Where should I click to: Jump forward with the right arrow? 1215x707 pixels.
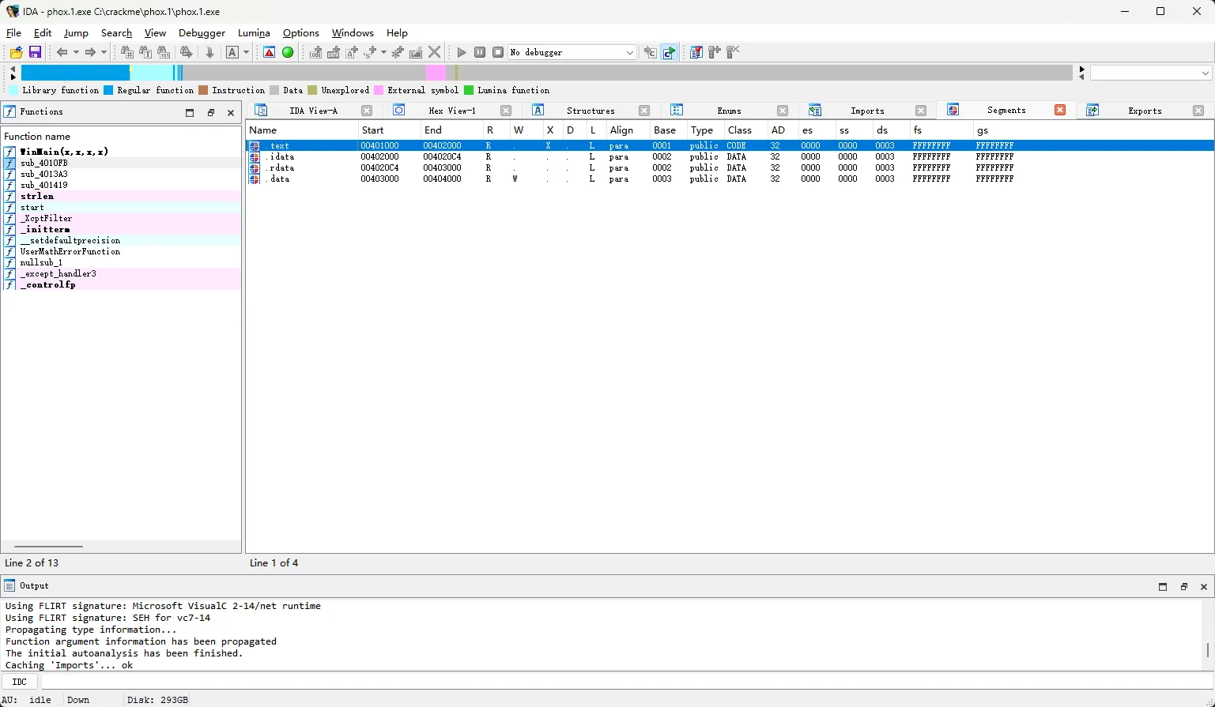coord(90,52)
